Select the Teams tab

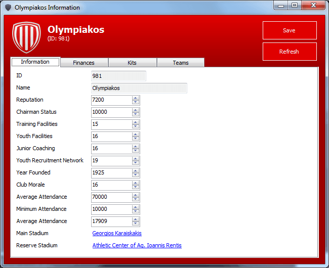coord(181,63)
